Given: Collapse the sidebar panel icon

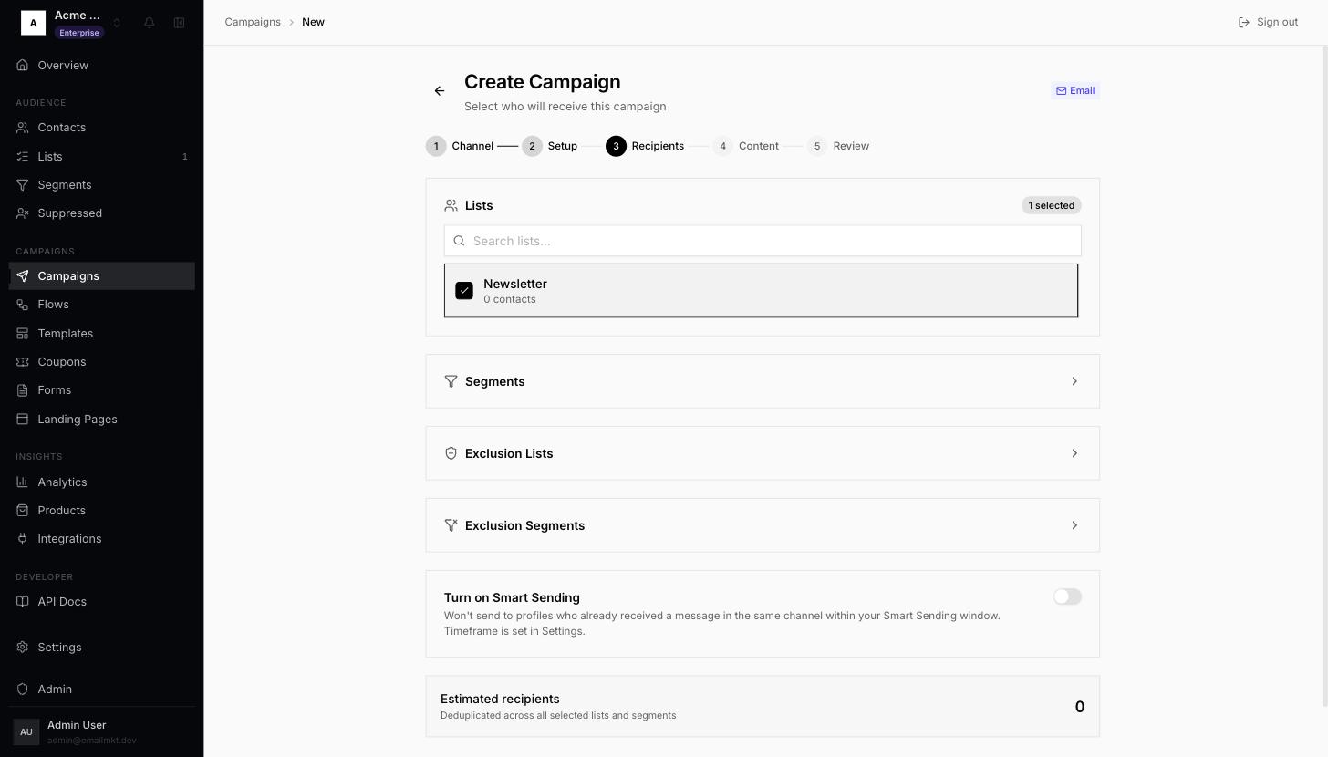Looking at the screenshot, I should click(180, 23).
